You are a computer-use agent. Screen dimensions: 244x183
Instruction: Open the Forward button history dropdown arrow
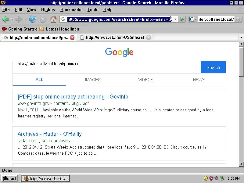(26, 20)
